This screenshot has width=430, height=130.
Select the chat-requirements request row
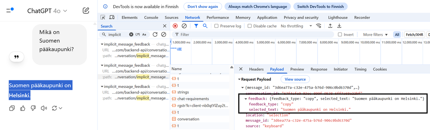[202, 99]
